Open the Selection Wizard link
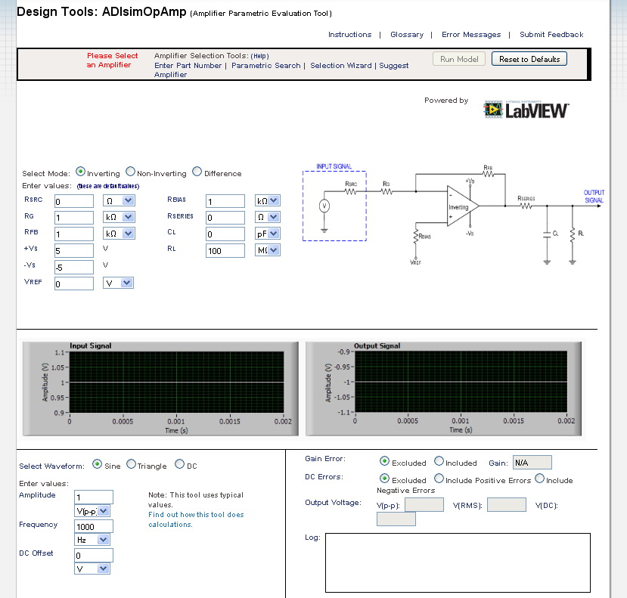The image size is (627, 598). [x=341, y=66]
